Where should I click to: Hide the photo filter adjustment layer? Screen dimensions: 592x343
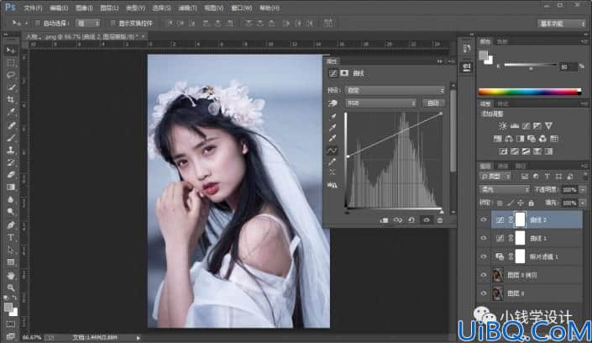coord(484,256)
